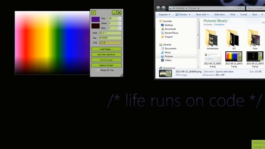Show more toolbar commands chevron
Viewport: 265px width, 149px height.
(x=262, y=14)
